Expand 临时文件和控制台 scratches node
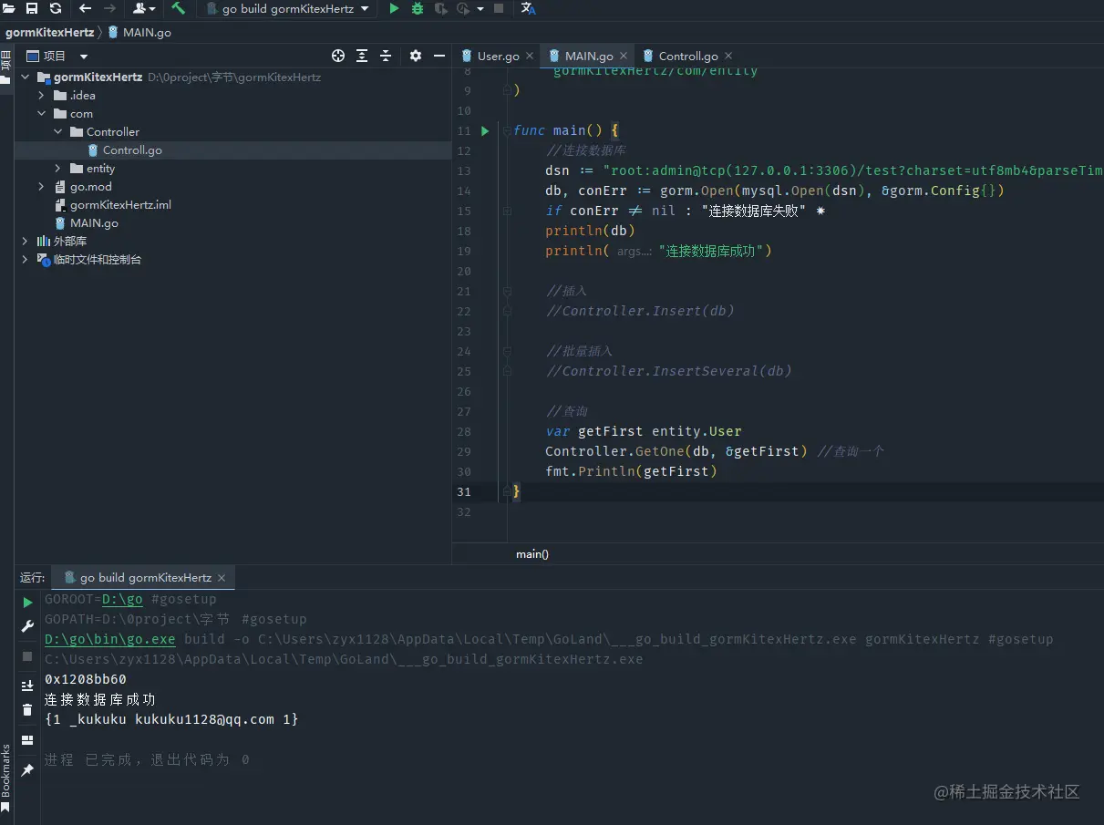This screenshot has width=1104, height=825. (26, 260)
